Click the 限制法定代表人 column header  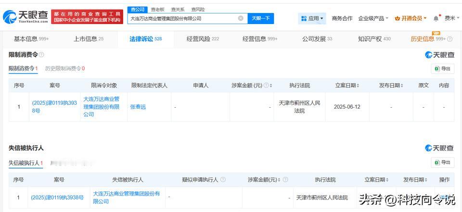149,86
